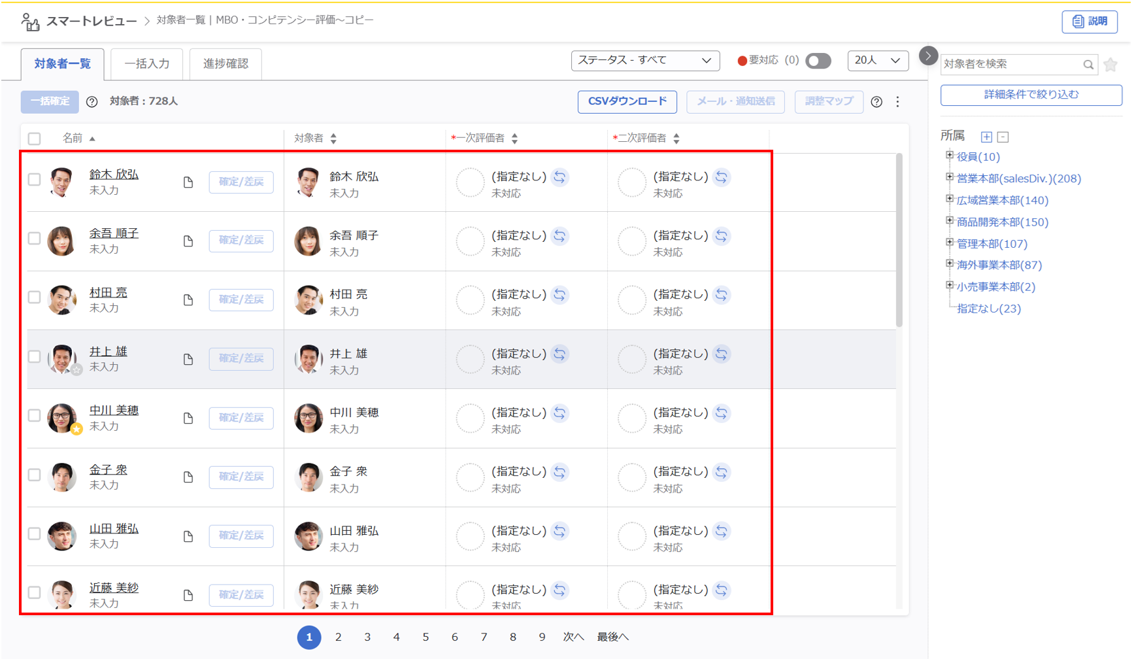This screenshot has height=659, width=1132.
Task: Collapse the right side panel arrow
Action: [927, 56]
